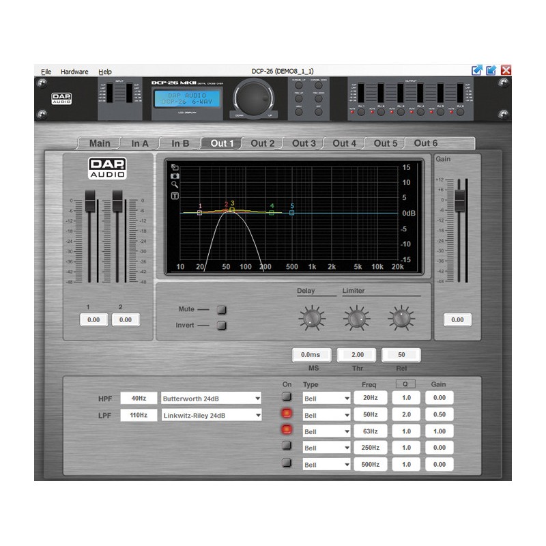This screenshot has width=546, height=546.
Task: Click the limiter Thr value button showing 2.00
Action: coord(356,355)
